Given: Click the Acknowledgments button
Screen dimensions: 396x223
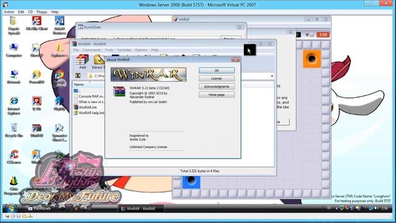Looking at the screenshot, I should pos(217,87).
